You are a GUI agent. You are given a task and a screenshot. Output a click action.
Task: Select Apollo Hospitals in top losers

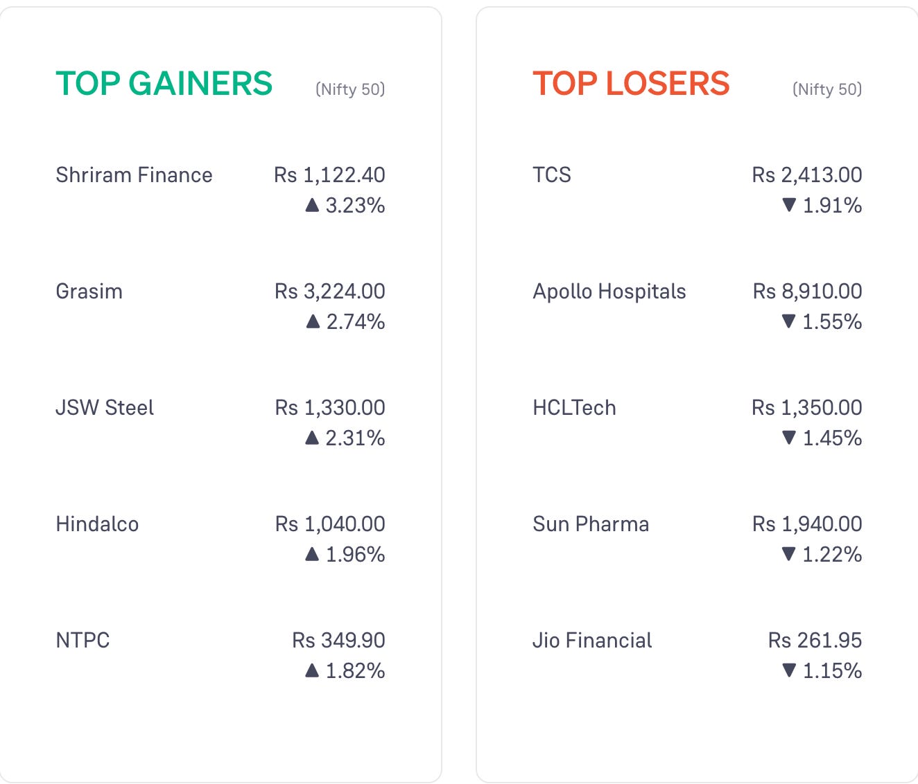[609, 292]
